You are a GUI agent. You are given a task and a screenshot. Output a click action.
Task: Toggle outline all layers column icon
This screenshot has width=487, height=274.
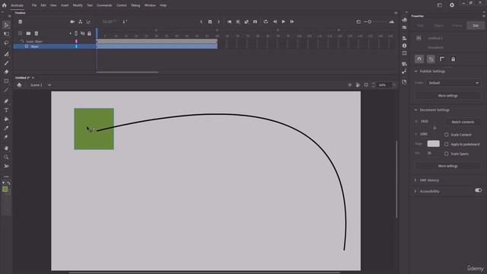76,33
